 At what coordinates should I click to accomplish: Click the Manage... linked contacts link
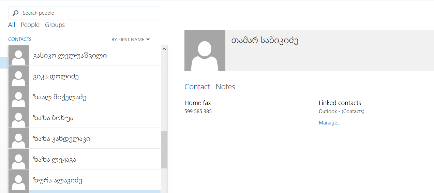(329, 123)
